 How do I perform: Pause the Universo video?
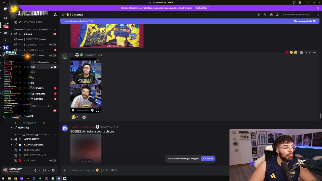73,110
